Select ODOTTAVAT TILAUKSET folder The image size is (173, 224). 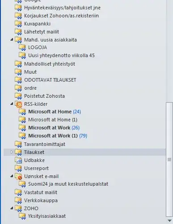(x=50, y=80)
